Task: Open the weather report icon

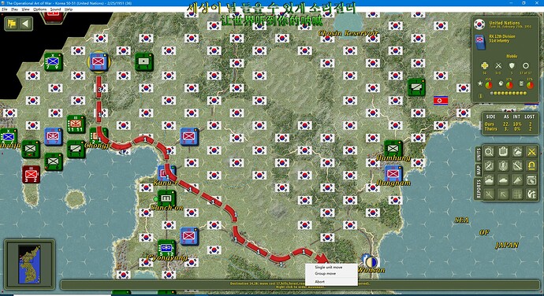Action: 517,152
